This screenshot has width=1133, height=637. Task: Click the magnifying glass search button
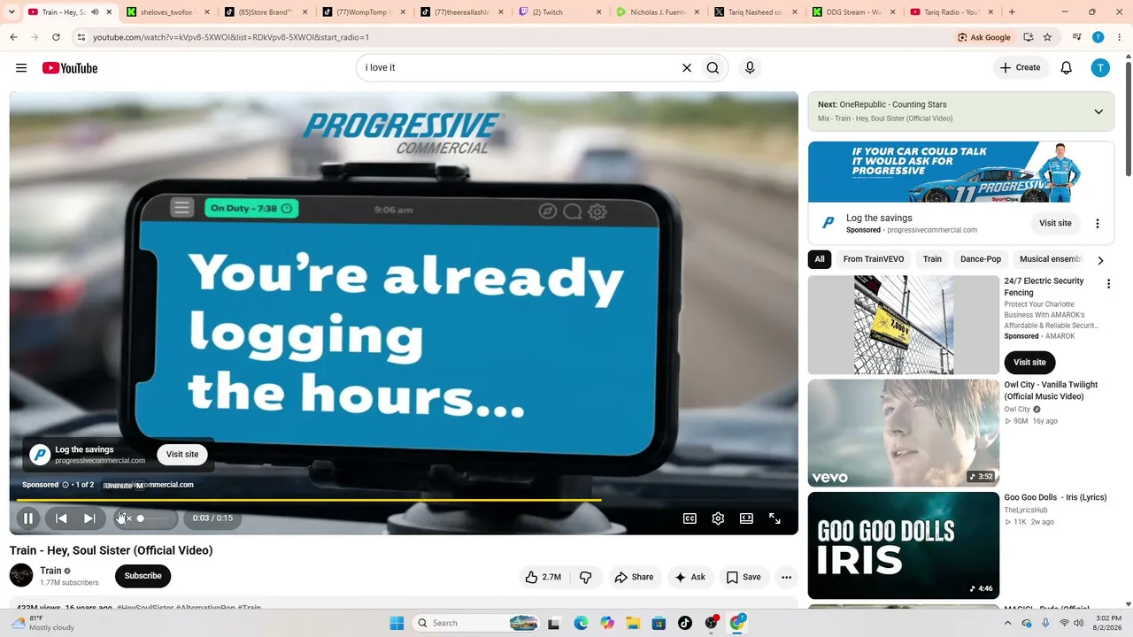tap(713, 68)
